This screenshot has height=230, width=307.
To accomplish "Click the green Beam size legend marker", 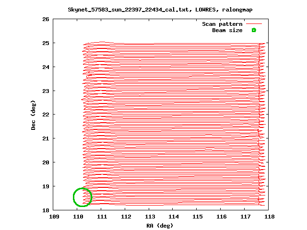I will click(x=254, y=30).
